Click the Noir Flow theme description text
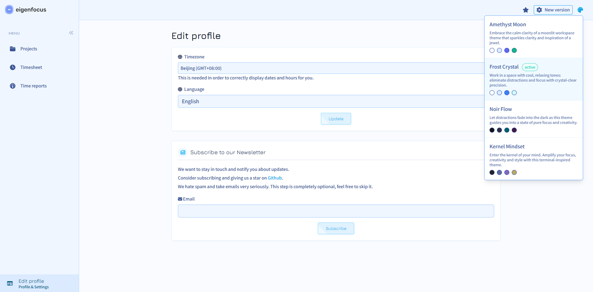593x292 pixels. 533,120
